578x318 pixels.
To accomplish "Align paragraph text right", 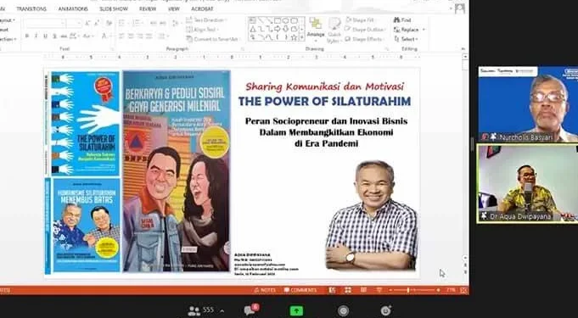I will pyautogui.click(x=140, y=36).
